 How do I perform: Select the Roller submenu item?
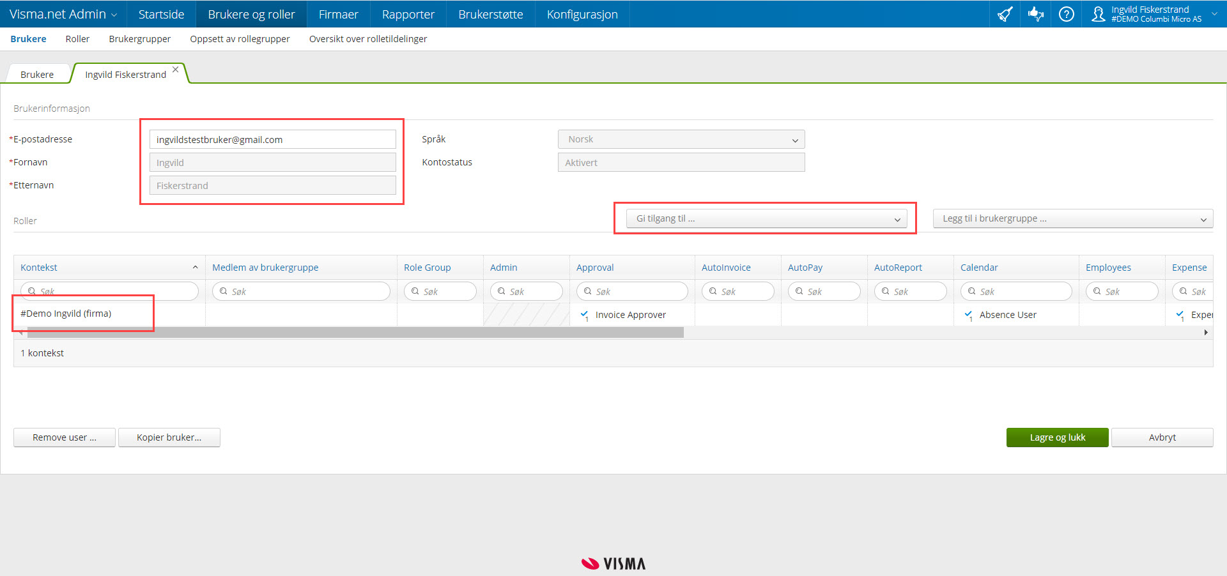point(77,39)
